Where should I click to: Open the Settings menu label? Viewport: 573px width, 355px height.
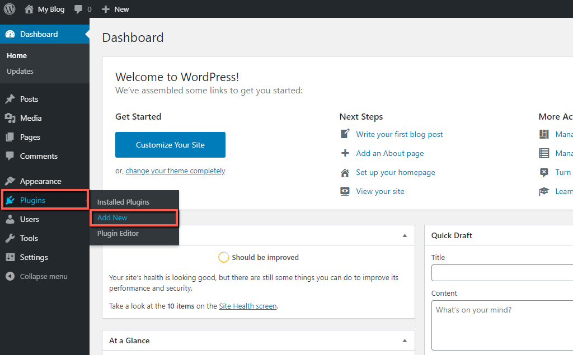pos(34,257)
